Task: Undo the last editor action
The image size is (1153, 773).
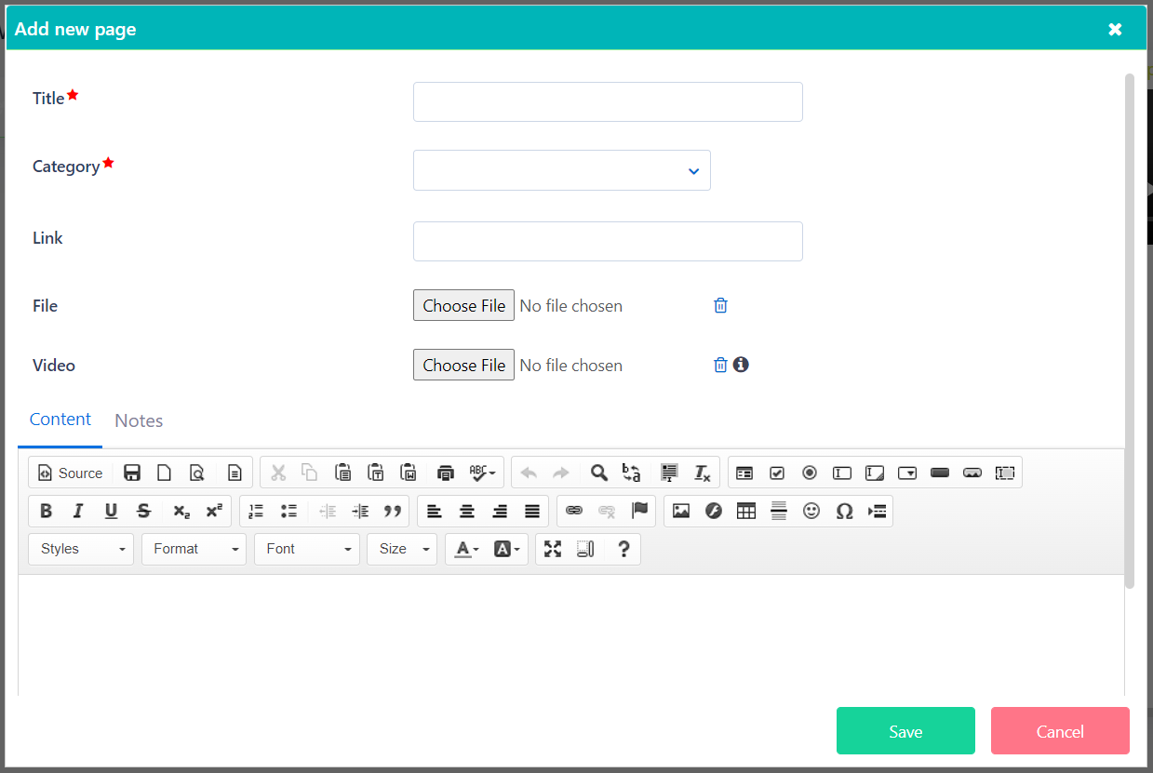Action: pyautogui.click(x=529, y=473)
